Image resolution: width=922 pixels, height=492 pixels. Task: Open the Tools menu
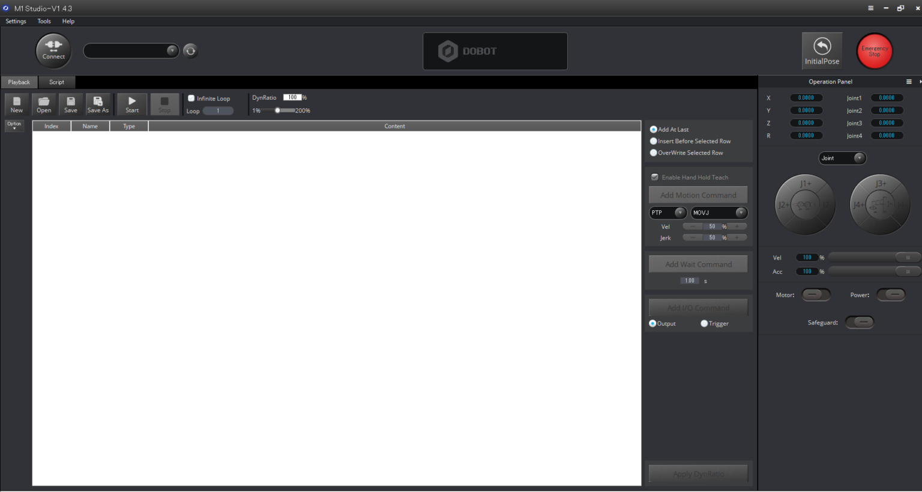(44, 21)
